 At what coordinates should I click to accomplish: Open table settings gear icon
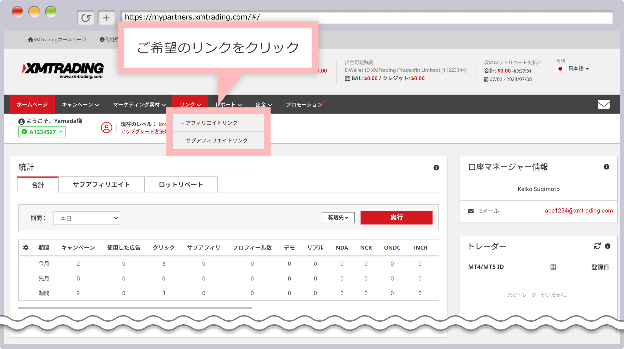click(26, 248)
